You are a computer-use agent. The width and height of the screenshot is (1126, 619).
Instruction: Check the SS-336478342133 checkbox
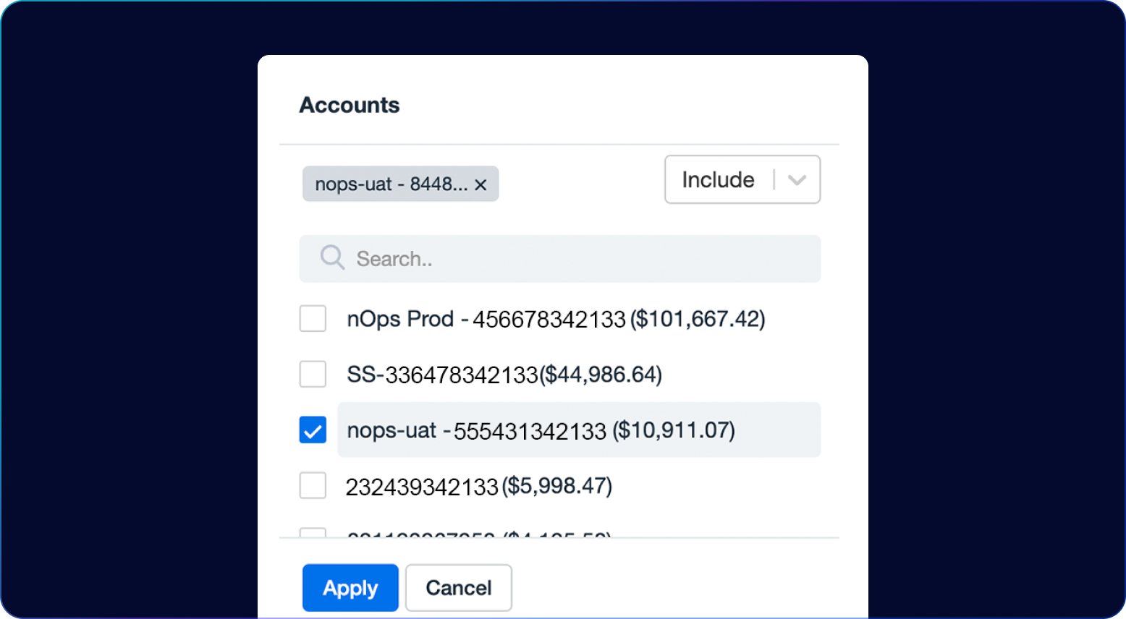click(x=313, y=374)
